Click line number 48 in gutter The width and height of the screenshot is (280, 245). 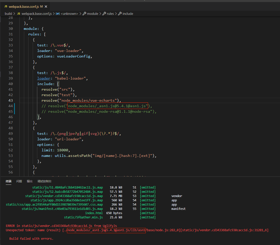(x=11, y=128)
